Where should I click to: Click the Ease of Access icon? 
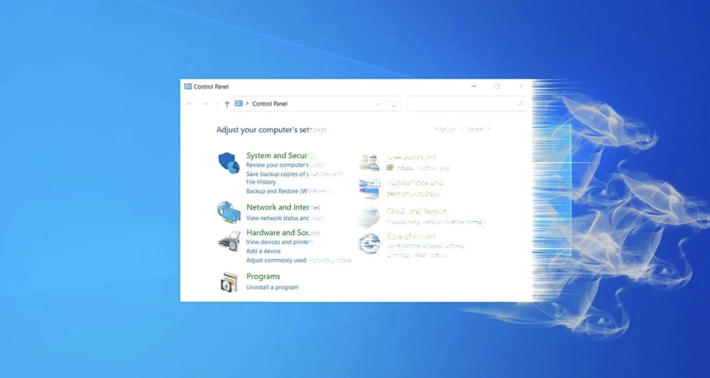click(369, 244)
